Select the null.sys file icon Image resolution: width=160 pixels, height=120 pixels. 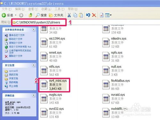[106, 71]
